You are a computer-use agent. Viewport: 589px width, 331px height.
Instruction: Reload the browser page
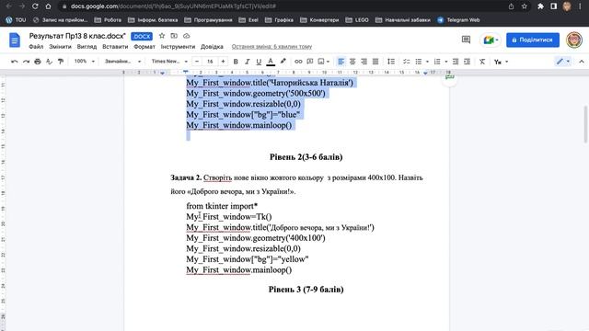35,6
